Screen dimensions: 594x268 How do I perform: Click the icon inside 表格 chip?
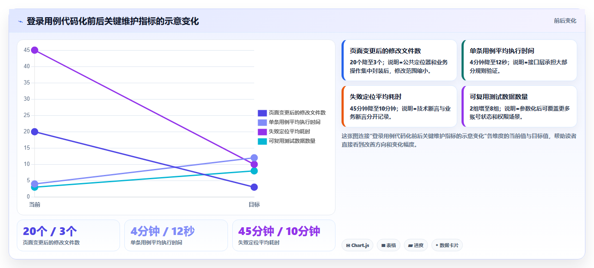(x=383, y=246)
